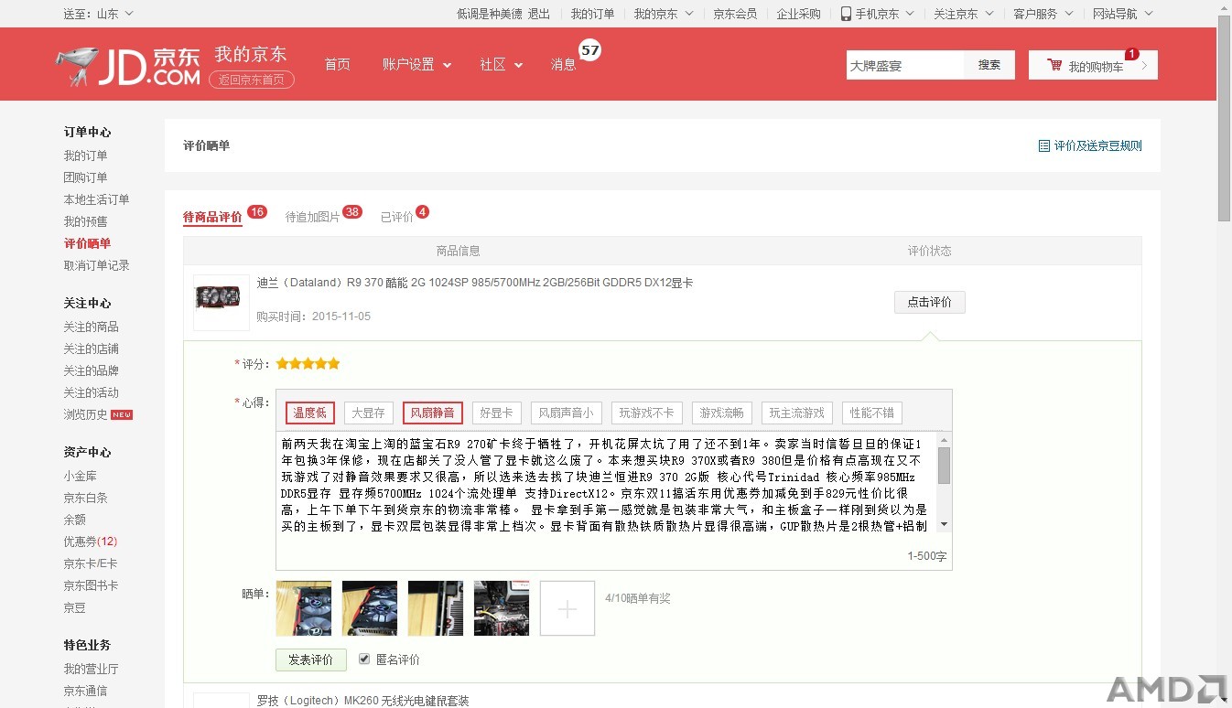Open 关注的商品 in sidebar

[91, 327]
